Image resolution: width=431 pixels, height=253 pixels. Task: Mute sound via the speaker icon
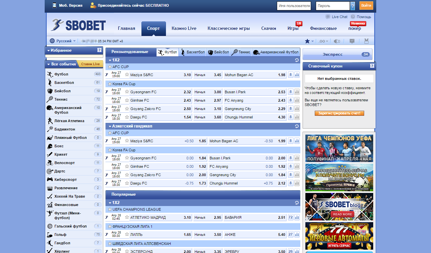[337, 41]
